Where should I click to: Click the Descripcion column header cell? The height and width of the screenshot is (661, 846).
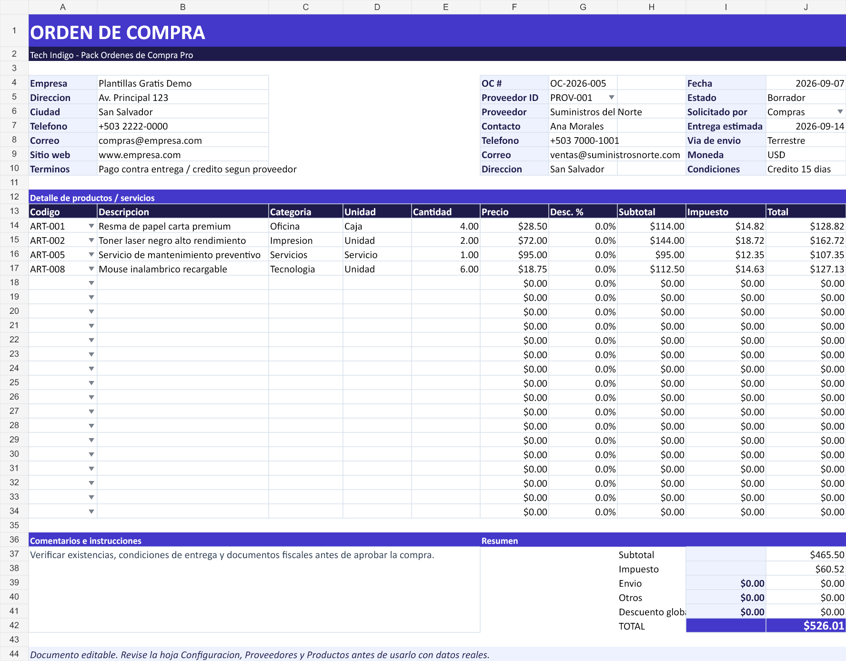tap(183, 211)
